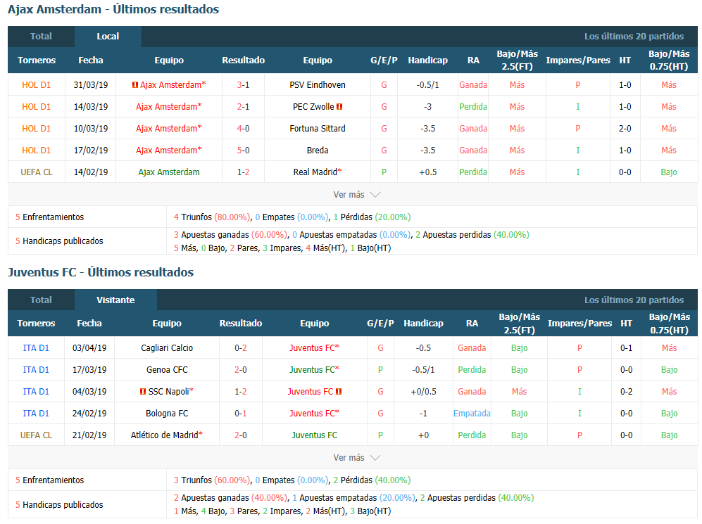702x524 pixels.
Task: Click the 2-0 result at Genoa CFC
Action: 240,370
